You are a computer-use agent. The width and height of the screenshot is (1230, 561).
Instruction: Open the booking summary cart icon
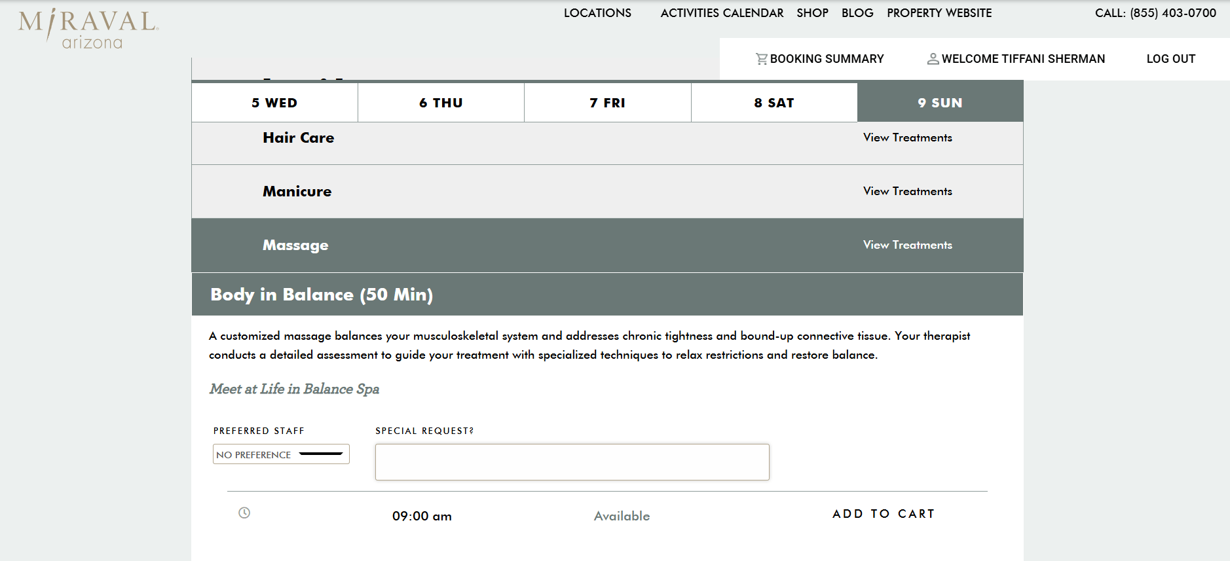tap(761, 59)
